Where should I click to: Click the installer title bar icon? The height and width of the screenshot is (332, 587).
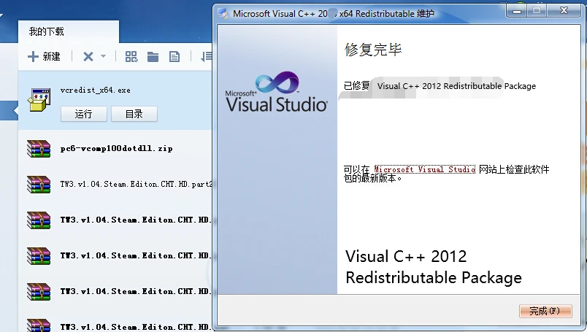pyautogui.click(x=223, y=13)
